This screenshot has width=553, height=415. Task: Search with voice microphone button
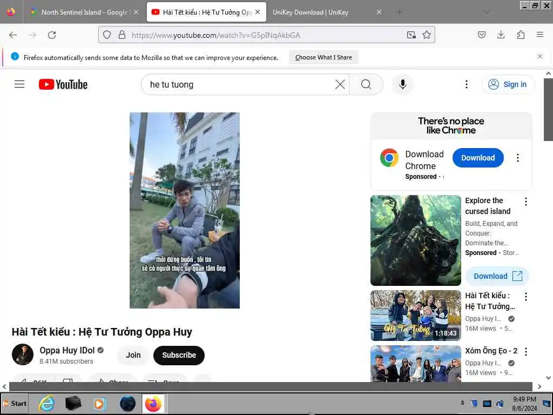pos(403,84)
